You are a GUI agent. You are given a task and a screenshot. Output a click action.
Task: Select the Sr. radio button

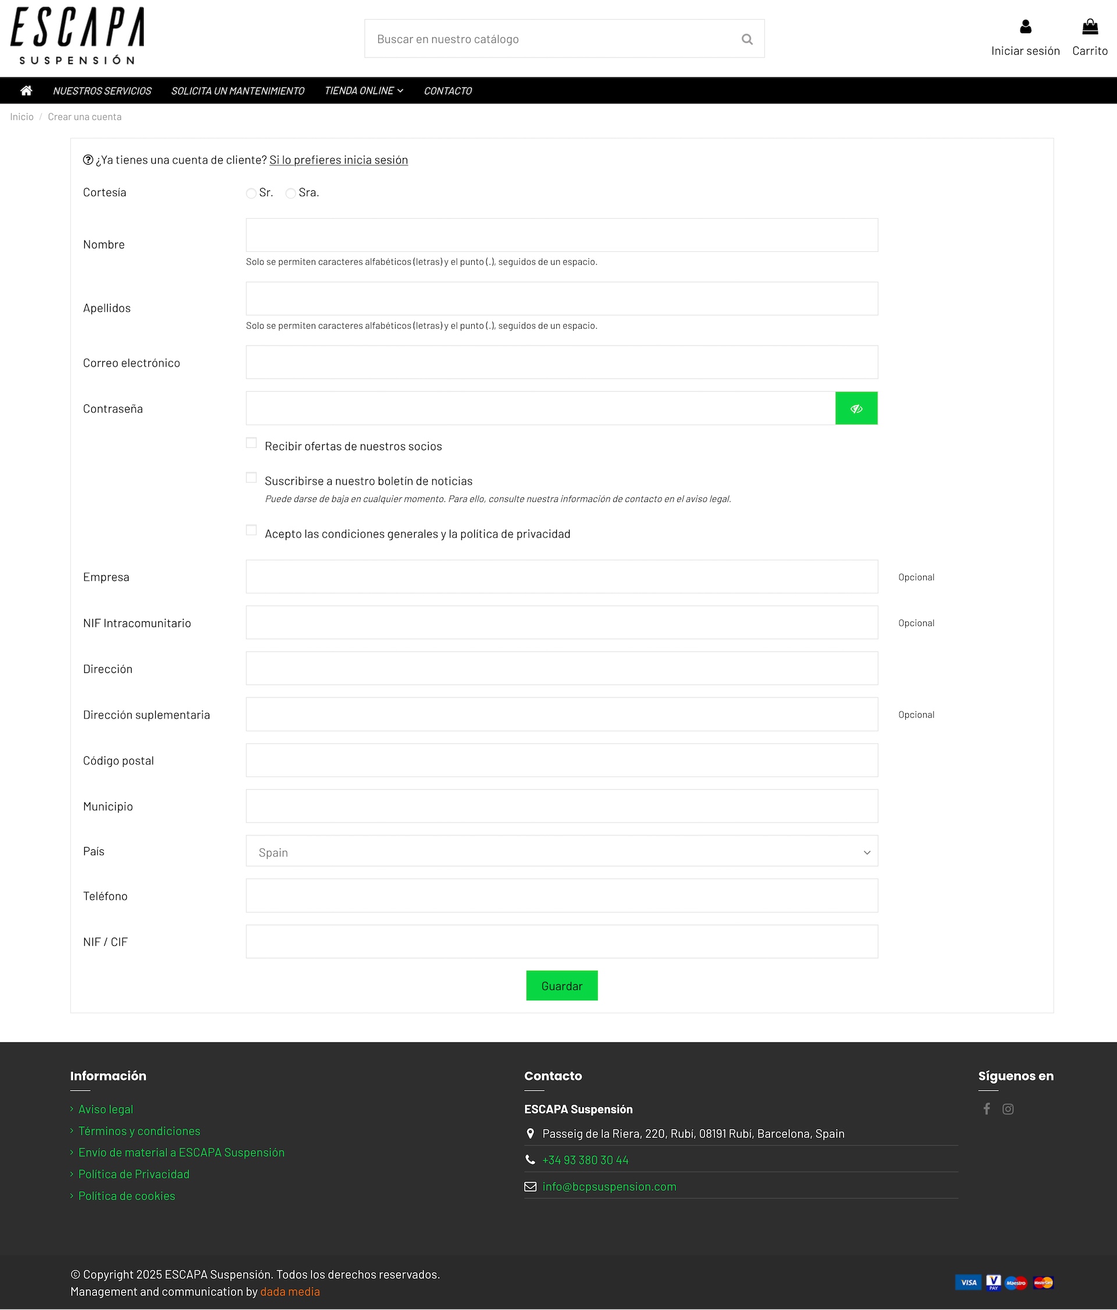[x=251, y=194]
